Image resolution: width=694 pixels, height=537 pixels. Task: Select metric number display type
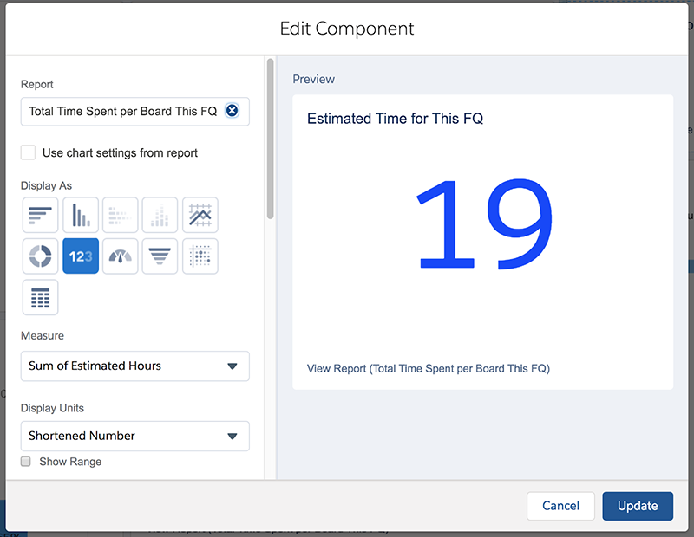coord(81,256)
